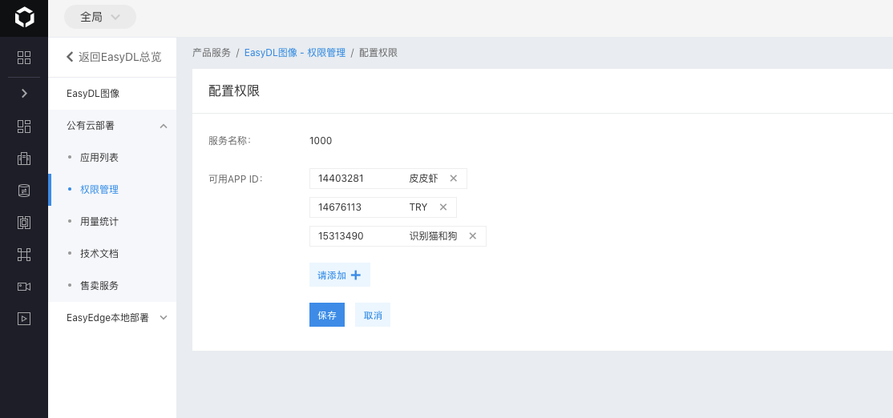
Task: Click the Baidu cloud logo icon
Action: click(x=24, y=18)
